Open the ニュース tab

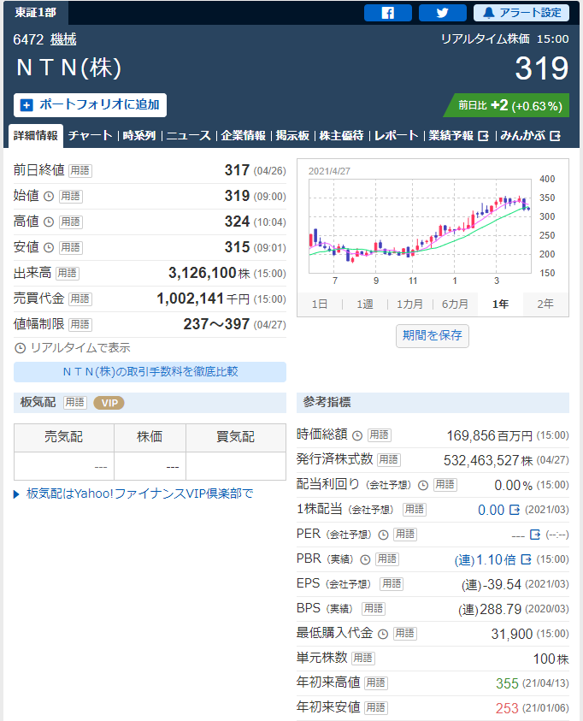[188, 136]
